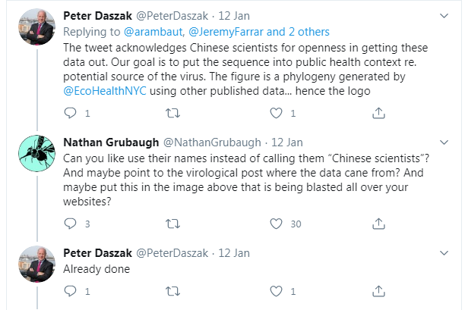Reply to Peter Daszak's first tweet
Viewport: 465px width, 310px height.
point(71,114)
